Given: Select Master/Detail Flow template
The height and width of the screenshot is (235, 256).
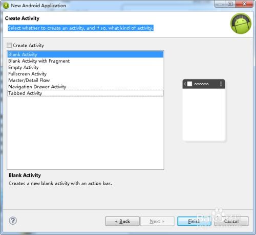Looking at the screenshot, I should point(86,81).
